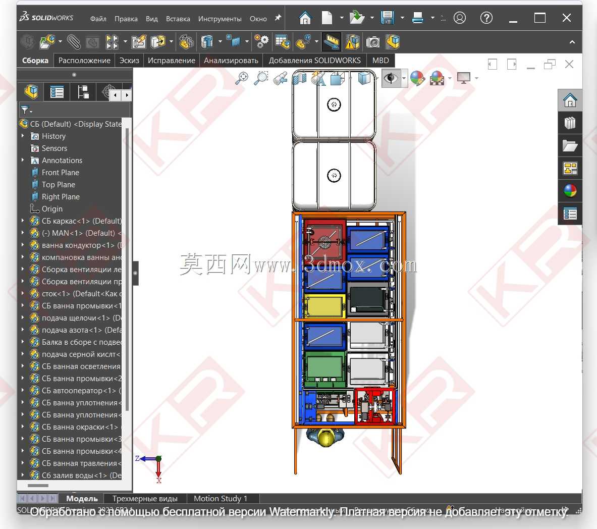Click the Reference Geometry icon

tap(233, 41)
